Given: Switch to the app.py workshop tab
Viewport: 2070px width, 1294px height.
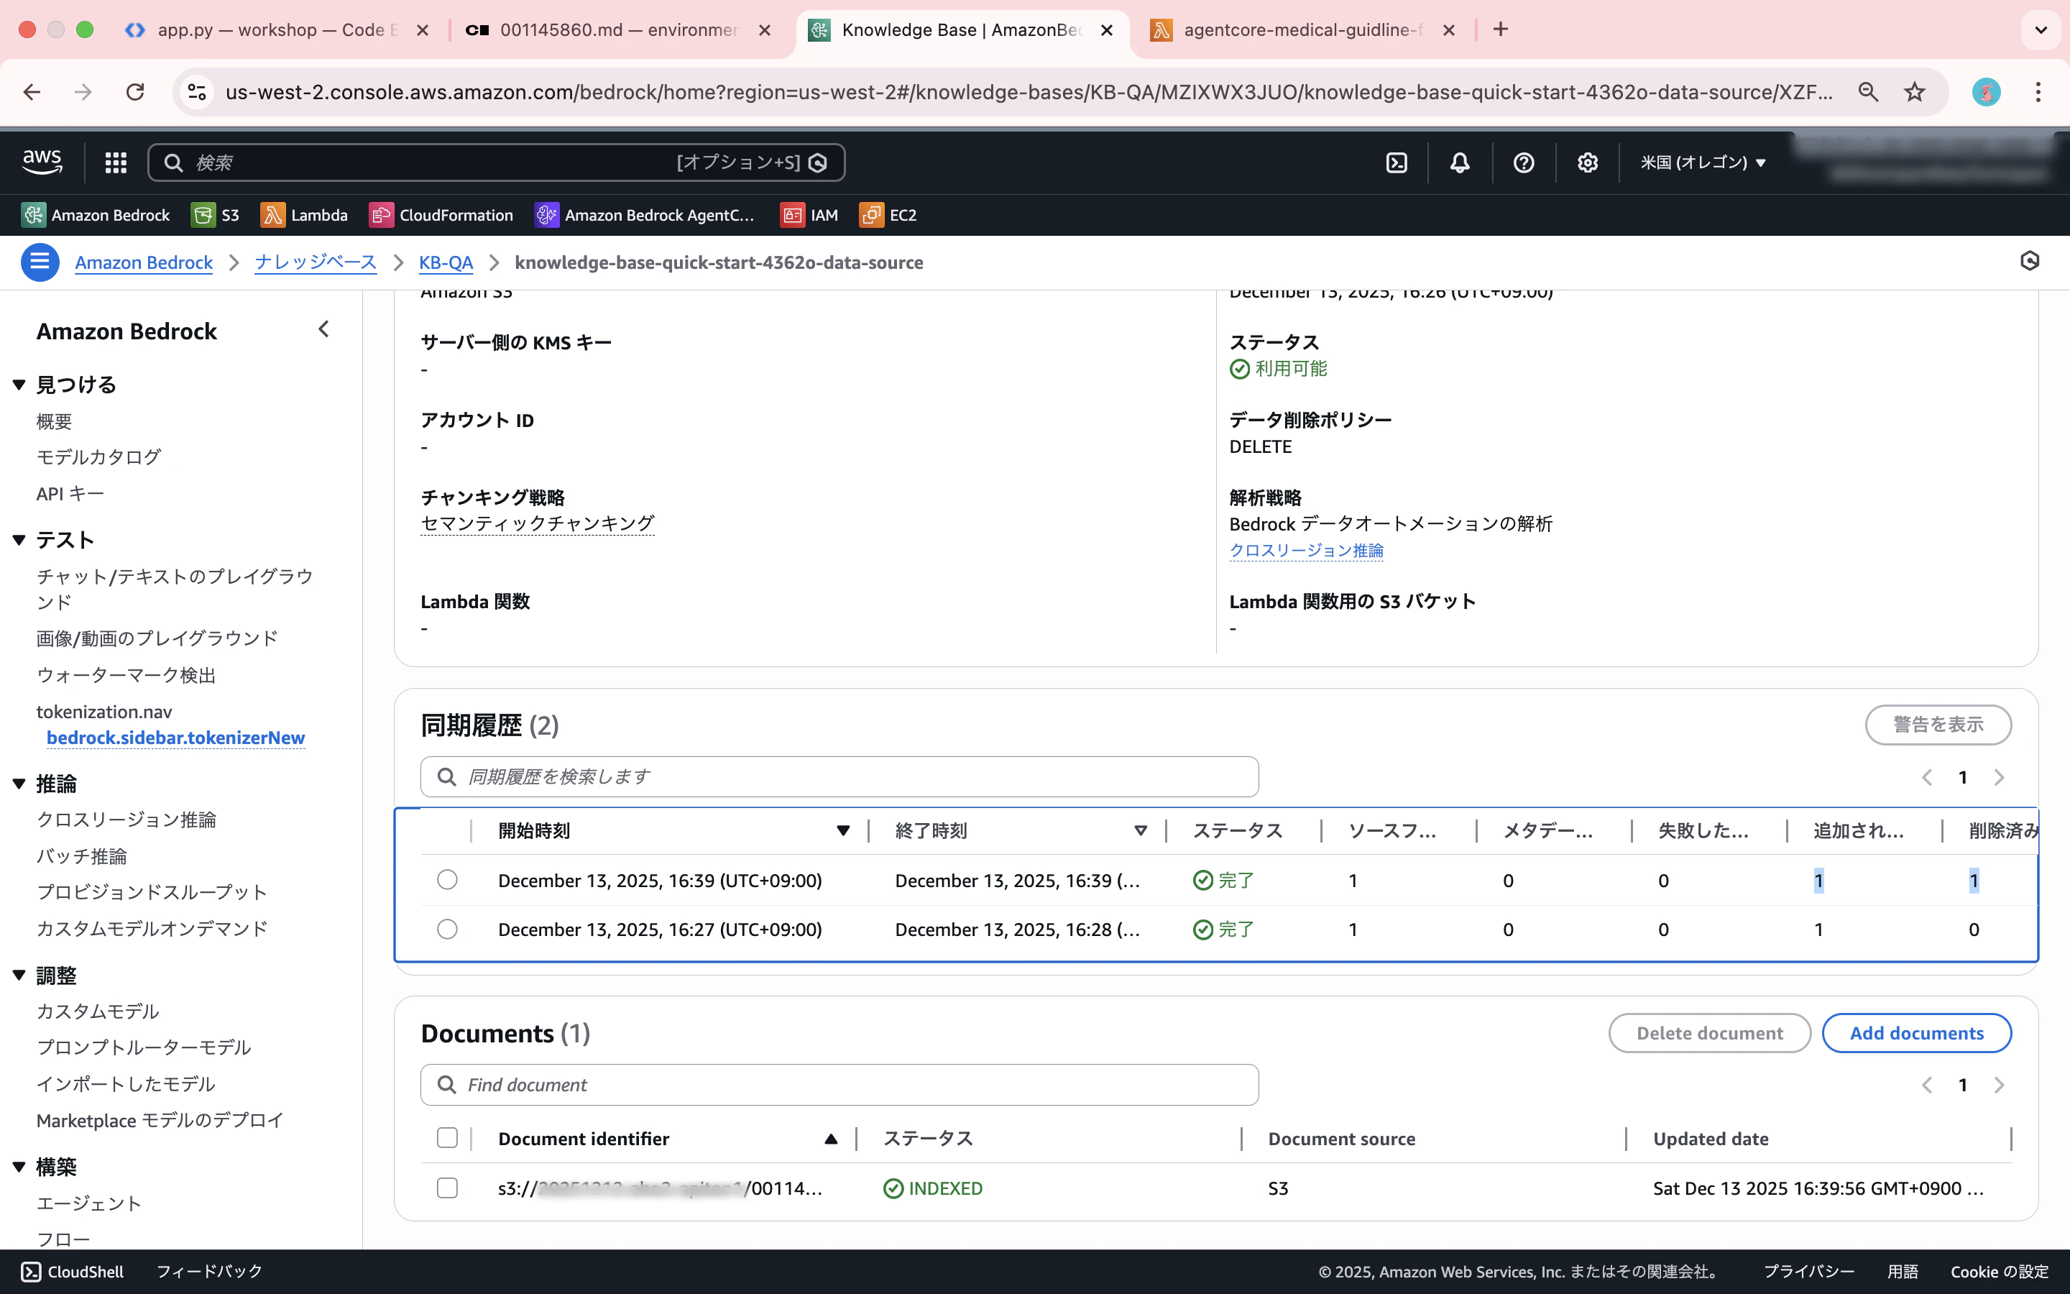Looking at the screenshot, I should [x=276, y=30].
